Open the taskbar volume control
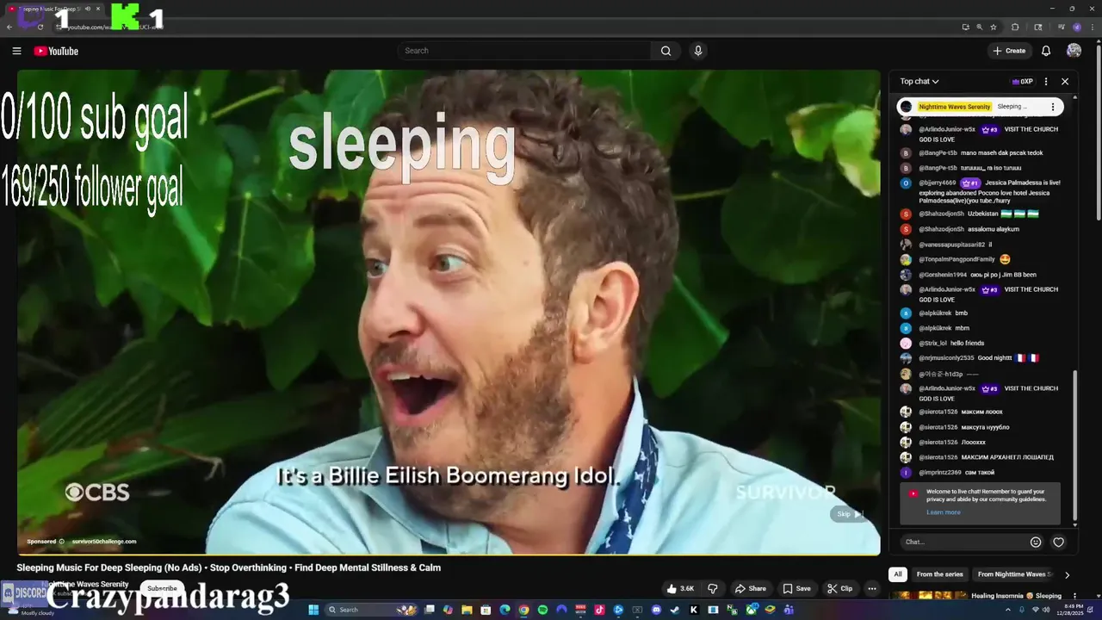Image resolution: width=1102 pixels, height=620 pixels. point(1046,610)
